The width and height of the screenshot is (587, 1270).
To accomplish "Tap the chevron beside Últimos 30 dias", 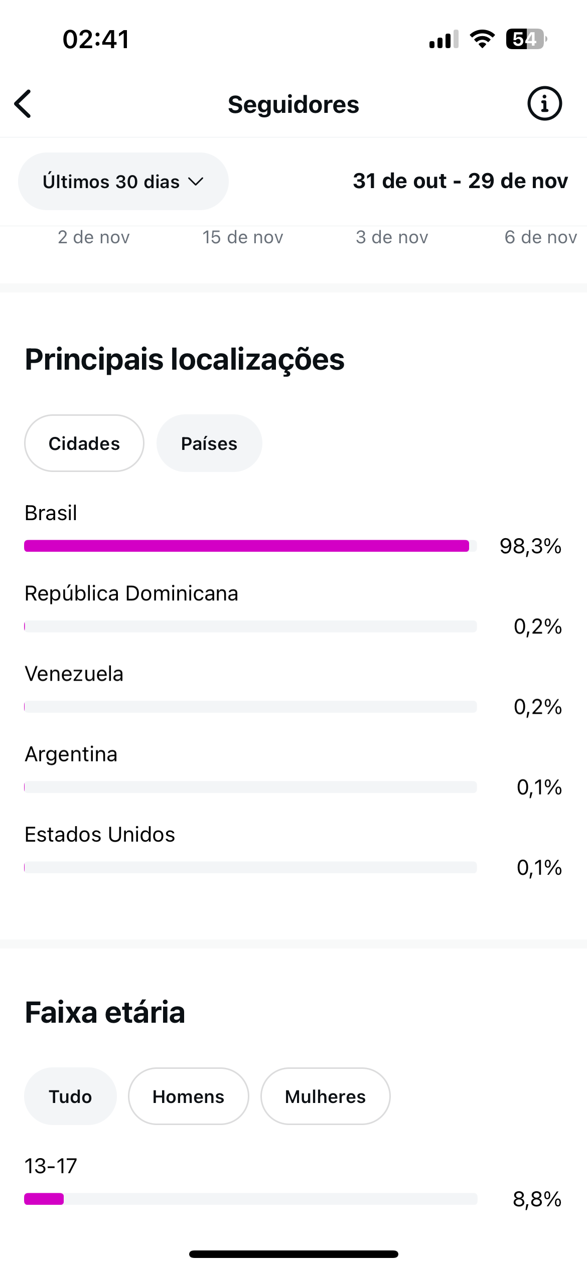I will tap(196, 182).
